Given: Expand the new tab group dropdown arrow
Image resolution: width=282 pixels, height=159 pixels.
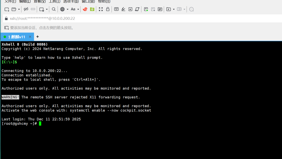Looking at the screenshot, I should coord(174,9).
